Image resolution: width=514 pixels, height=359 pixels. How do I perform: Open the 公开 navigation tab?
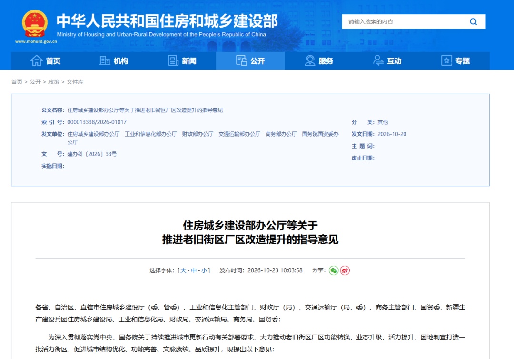click(x=250, y=60)
